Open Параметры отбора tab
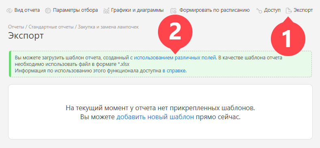 tap(75, 10)
